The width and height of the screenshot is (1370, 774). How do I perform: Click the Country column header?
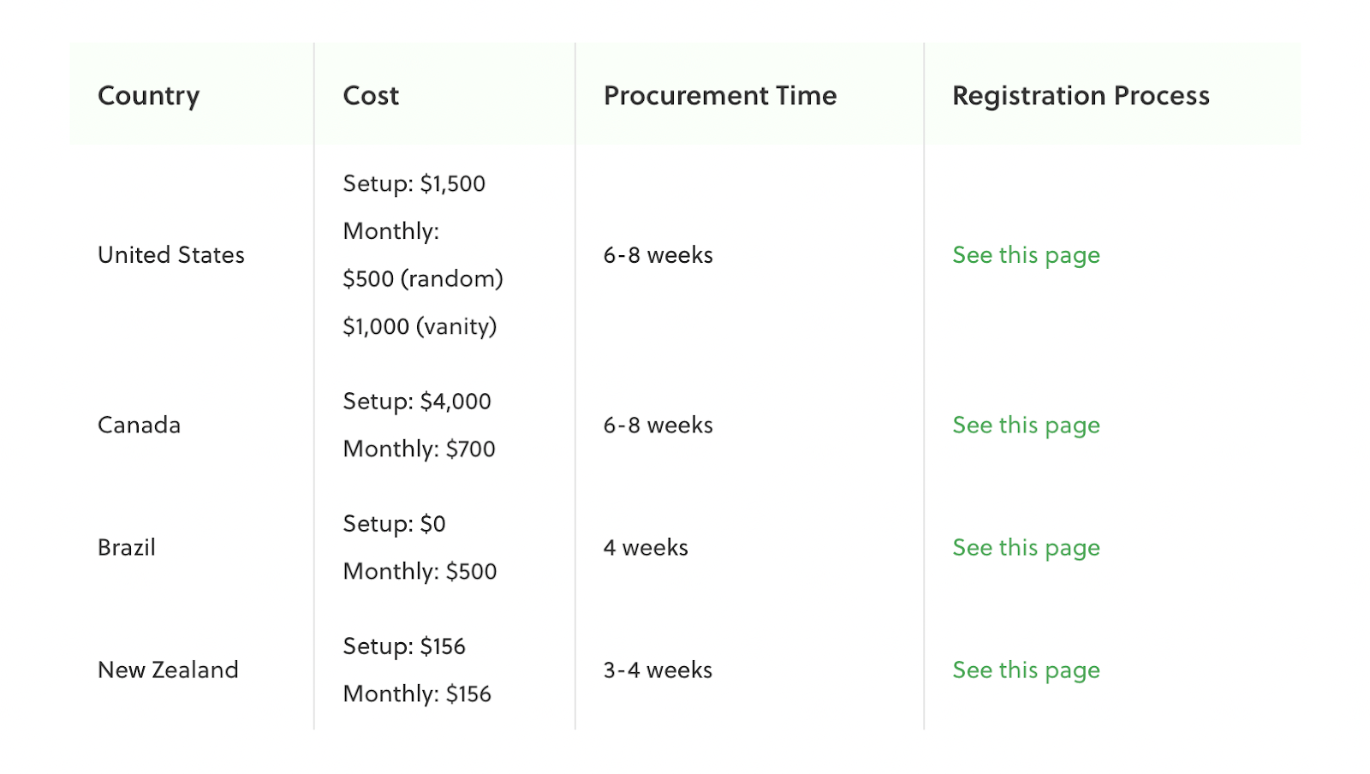coord(148,96)
